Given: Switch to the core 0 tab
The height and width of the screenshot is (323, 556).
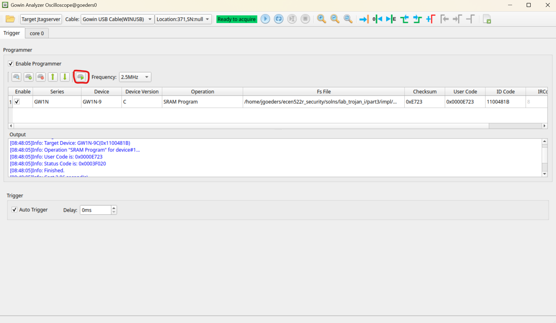Looking at the screenshot, I should click(37, 33).
